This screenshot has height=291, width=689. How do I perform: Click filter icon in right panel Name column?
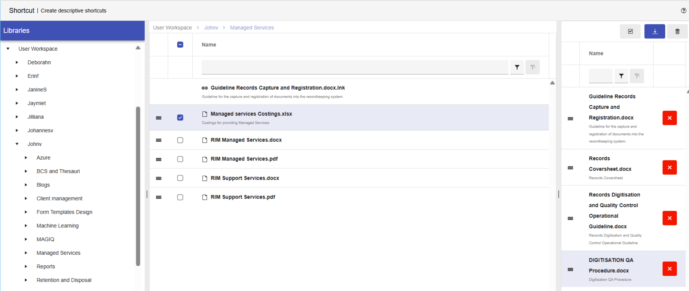pyautogui.click(x=621, y=76)
